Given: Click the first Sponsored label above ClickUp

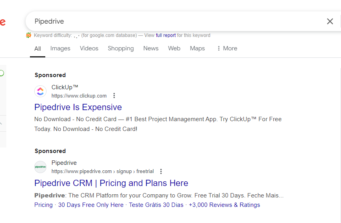Looking at the screenshot, I should click(x=50, y=75).
